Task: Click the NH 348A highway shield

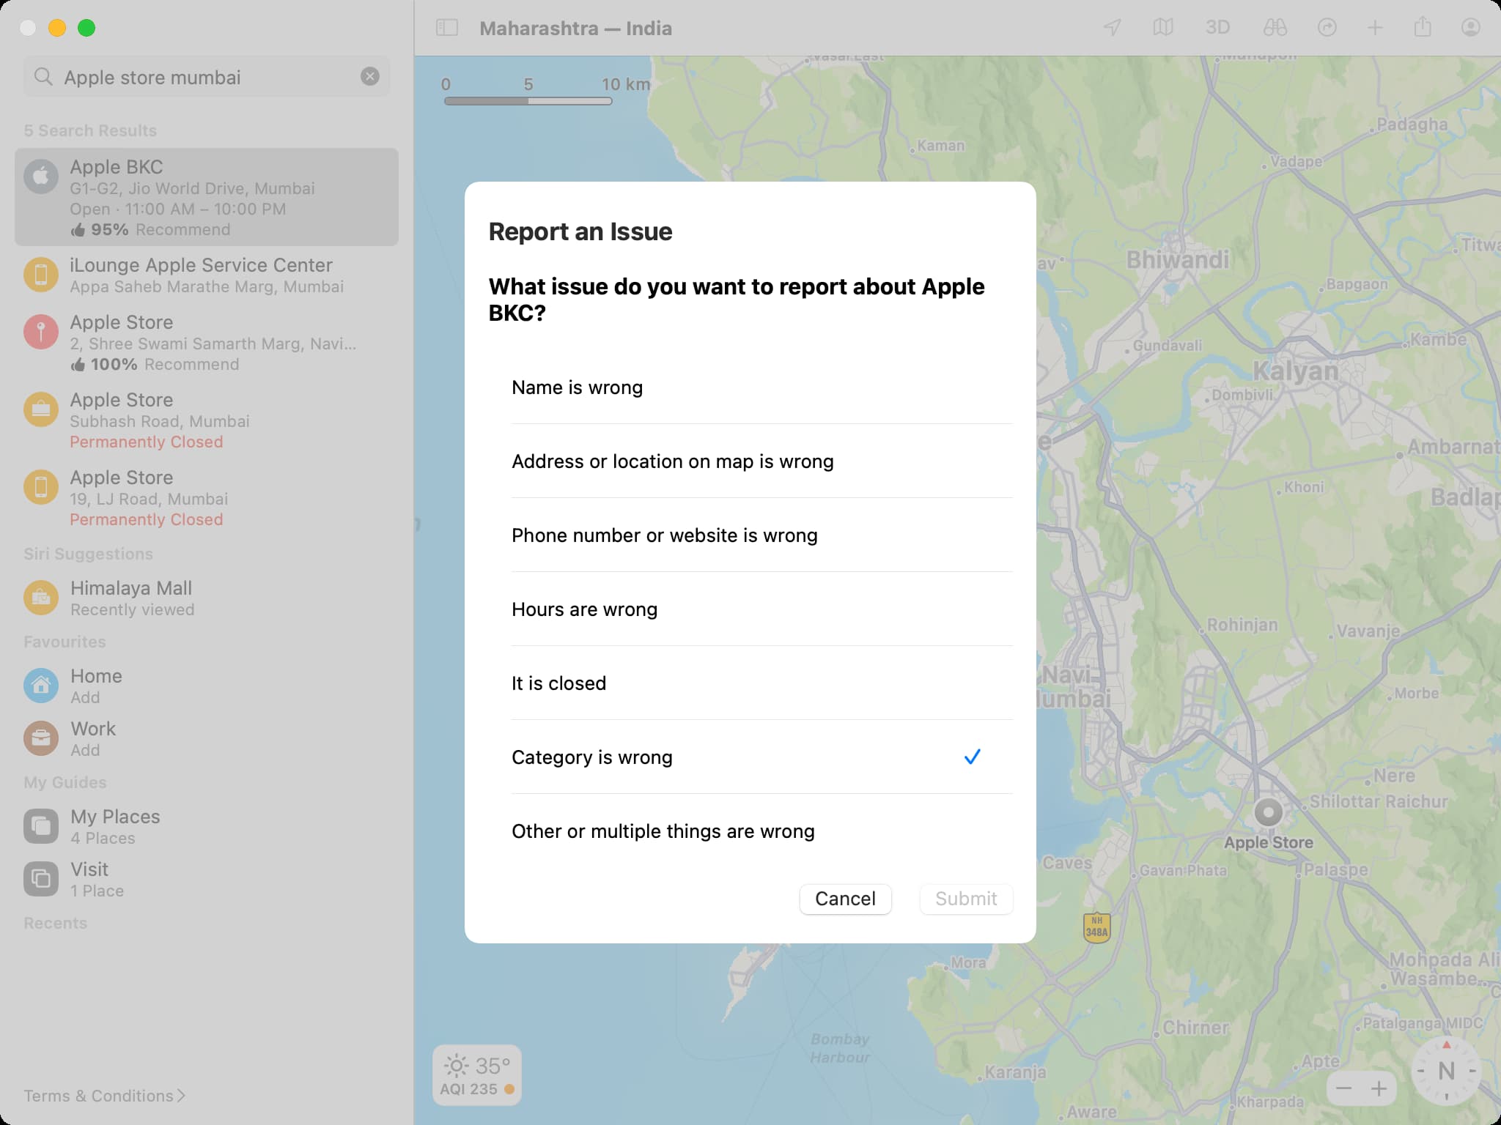Action: pyautogui.click(x=1096, y=927)
